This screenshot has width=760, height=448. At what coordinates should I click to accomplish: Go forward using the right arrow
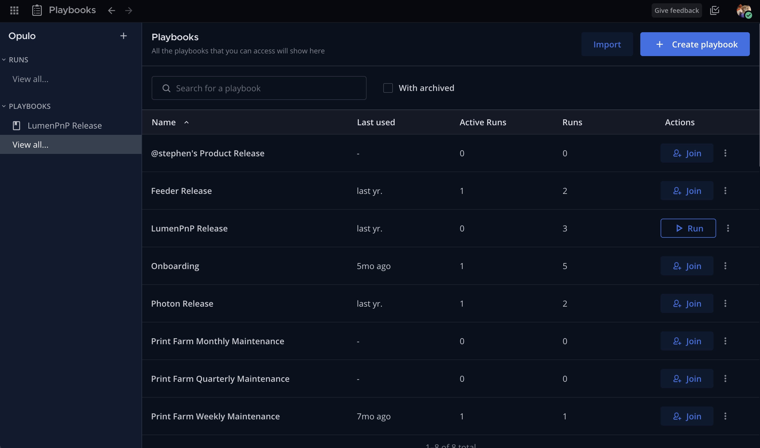coord(129,10)
